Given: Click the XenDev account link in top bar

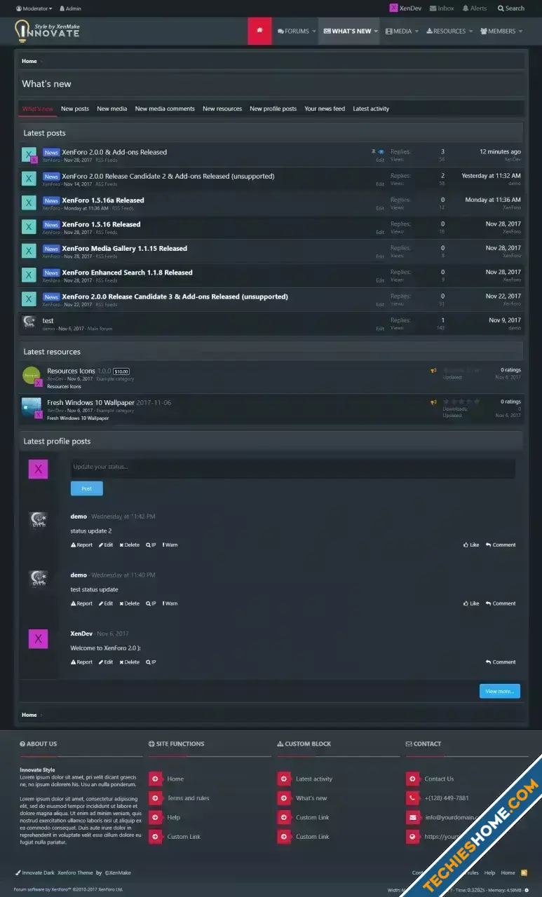Looking at the screenshot, I should (x=405, y=8).
